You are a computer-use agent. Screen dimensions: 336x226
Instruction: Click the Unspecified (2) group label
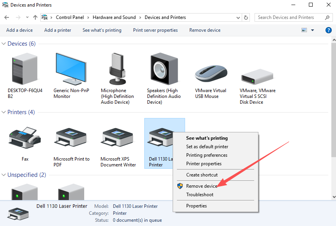tap(27, 175)
